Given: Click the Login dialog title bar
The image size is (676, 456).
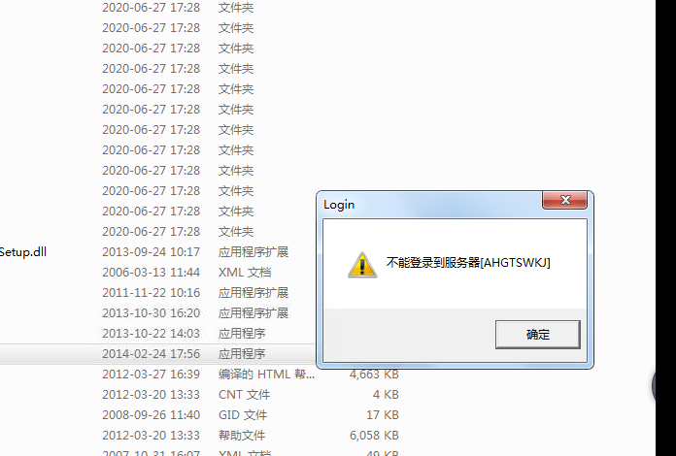Looking at the screenshot, I should (x=431, y=204).
